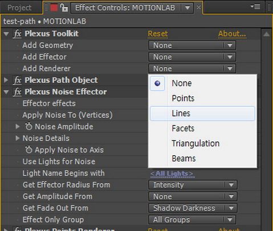Enable the Apply Noise to Axis stopwatch

[29, 149]
